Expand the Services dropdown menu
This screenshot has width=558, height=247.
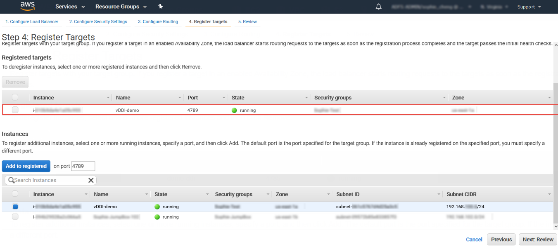70,7
